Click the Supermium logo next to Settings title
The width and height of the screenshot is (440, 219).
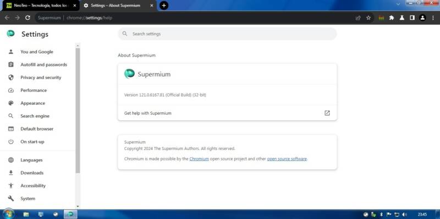10,34
